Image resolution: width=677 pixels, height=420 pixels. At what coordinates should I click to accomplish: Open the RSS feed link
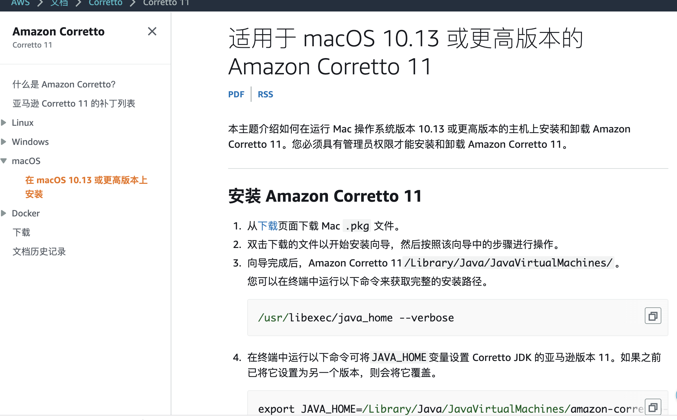265,94
